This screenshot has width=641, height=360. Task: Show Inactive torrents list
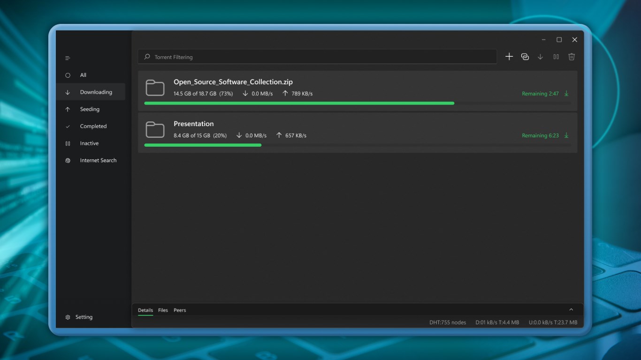(91, 143)
